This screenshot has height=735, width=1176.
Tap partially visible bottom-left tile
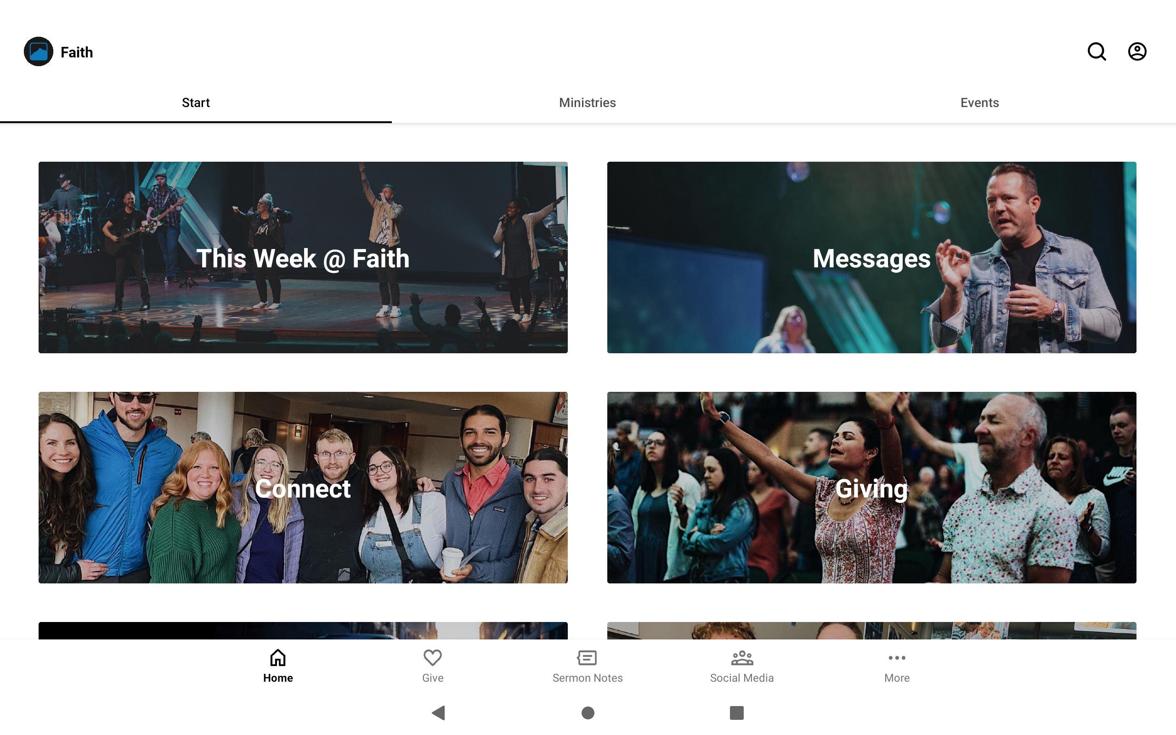(x=303, y=630)
